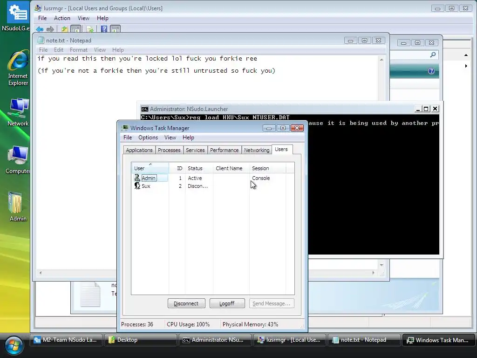Switch to M2-Team NSudo Launcher taskbar button
The width and height of the screenshot is (477, 358).
point(66,340)
